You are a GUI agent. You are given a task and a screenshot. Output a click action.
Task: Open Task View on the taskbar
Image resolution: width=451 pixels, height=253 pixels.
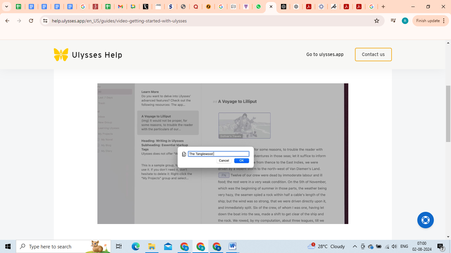pos(119,246)
